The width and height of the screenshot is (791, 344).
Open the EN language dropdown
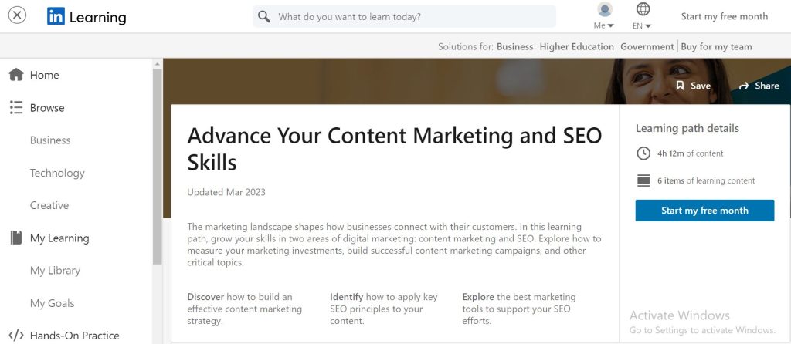pos(643,16)
